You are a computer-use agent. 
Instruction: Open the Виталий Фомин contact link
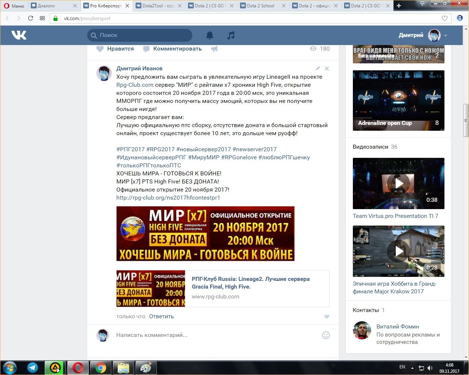[398, 327]
